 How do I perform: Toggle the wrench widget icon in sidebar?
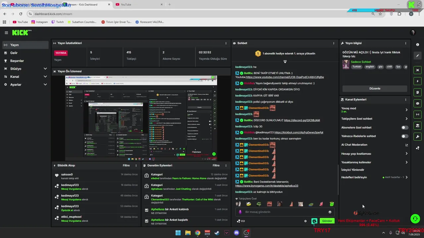(418, 137)
